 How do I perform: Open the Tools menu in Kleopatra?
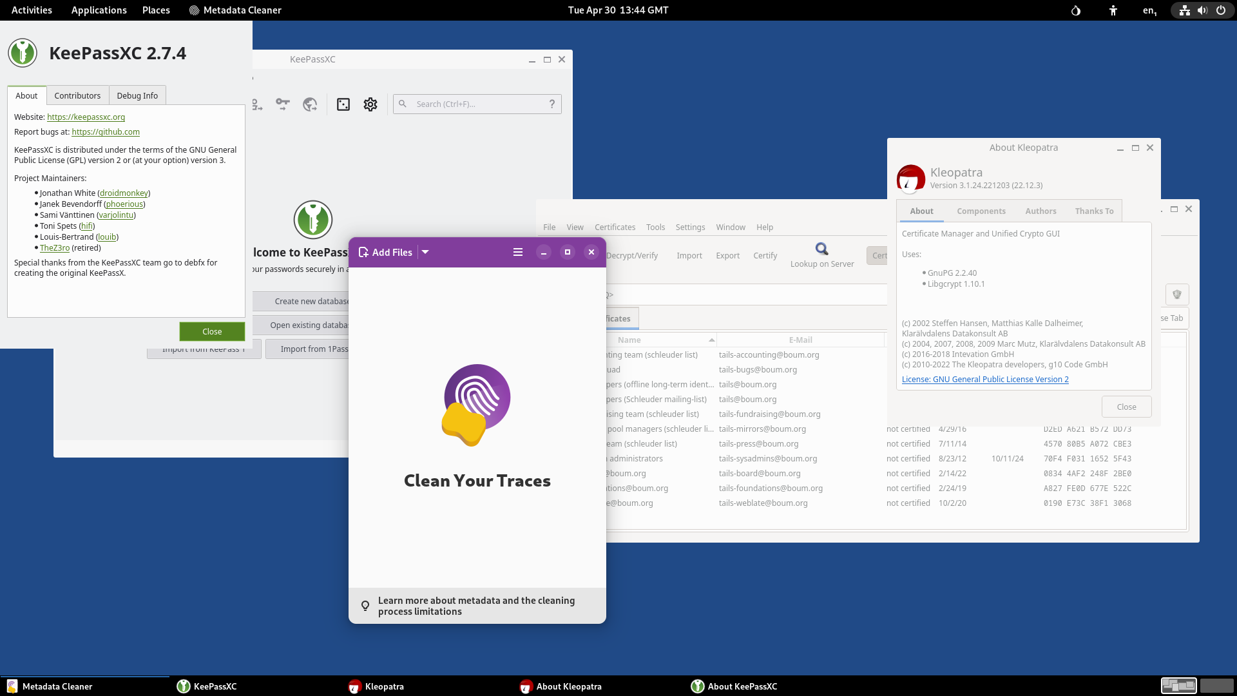tap(654, 227)
